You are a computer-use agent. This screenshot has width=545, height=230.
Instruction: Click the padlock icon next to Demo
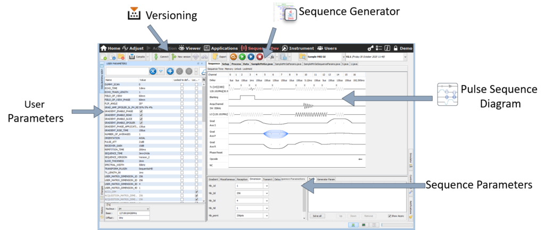395,48
